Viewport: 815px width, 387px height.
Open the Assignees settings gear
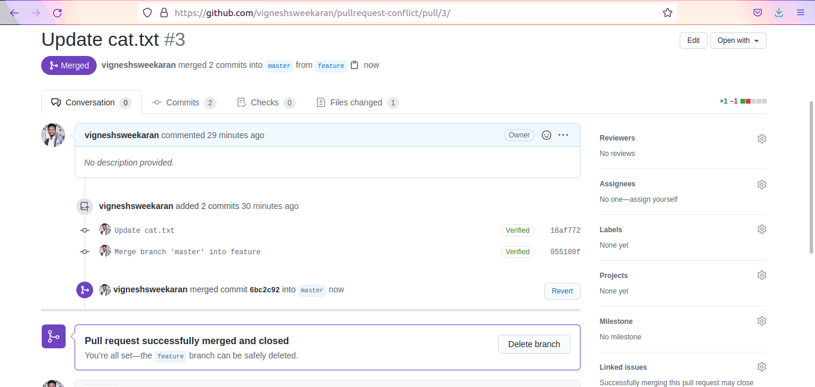click(761, 185)
